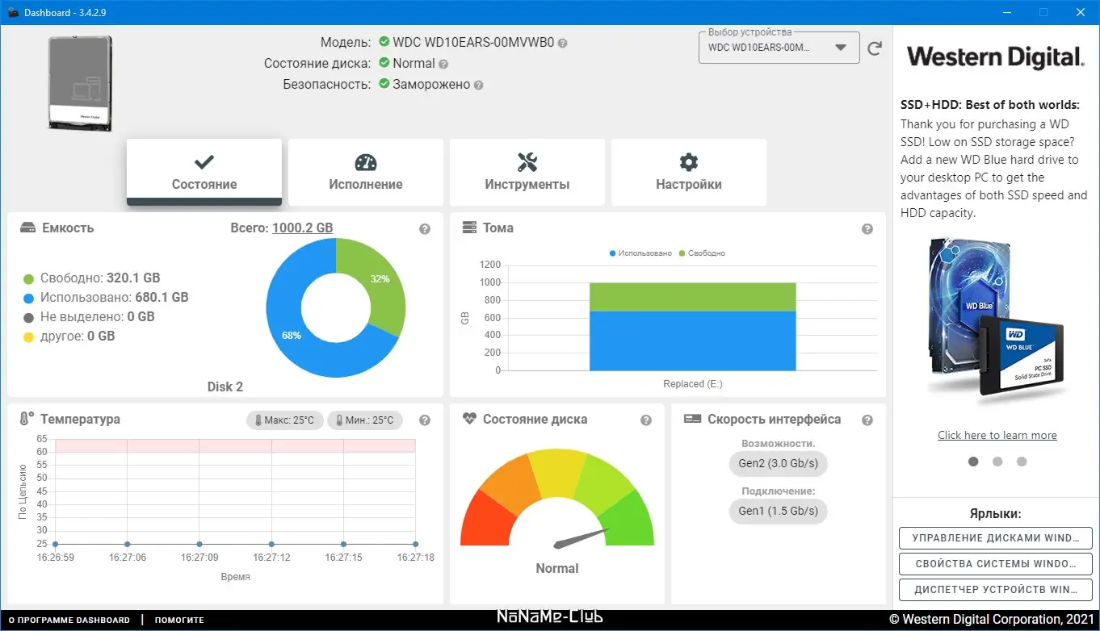Screen dimensions: 1100x631
Task: Click the green free portion of volume bar
Action: click(693, 297)
